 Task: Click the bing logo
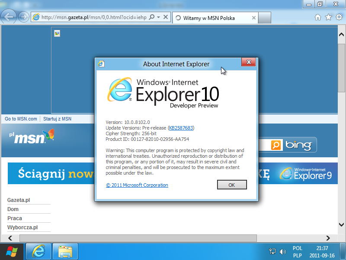(x=298, y=145)
